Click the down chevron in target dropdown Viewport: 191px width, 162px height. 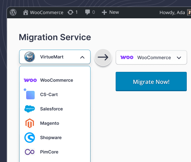point(179,58)
